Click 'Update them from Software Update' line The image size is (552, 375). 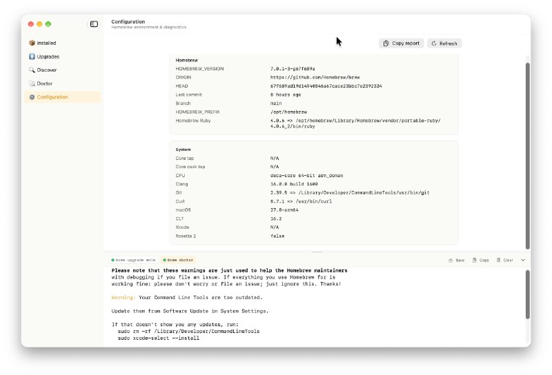(190, 311)
